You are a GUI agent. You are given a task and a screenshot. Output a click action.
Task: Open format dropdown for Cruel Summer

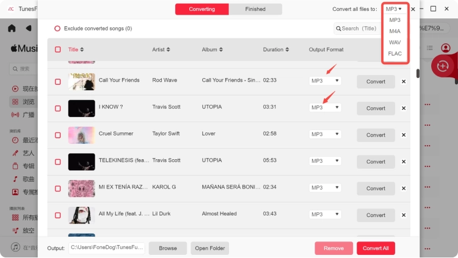pyautogui.click(x=325, y=134)
